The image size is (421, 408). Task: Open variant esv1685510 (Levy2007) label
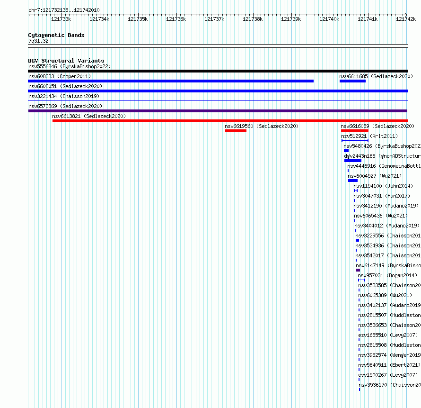[388, 335]
